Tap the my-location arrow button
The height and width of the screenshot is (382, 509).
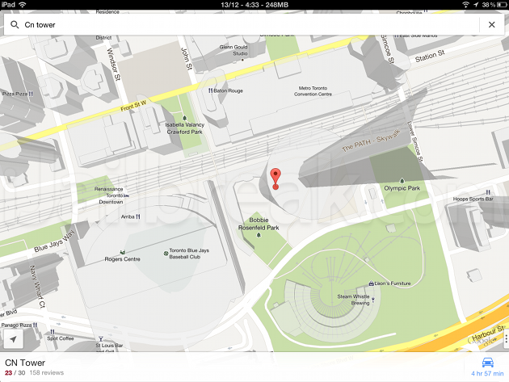click(13, 339)
